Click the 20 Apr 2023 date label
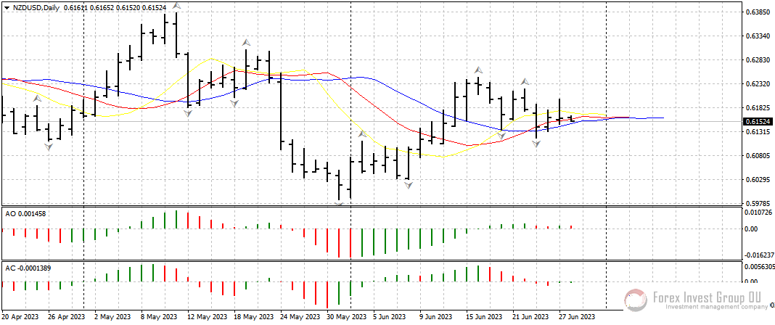Image resolution: width=775 pixels, height=325 pixels. tap(20, 317)
